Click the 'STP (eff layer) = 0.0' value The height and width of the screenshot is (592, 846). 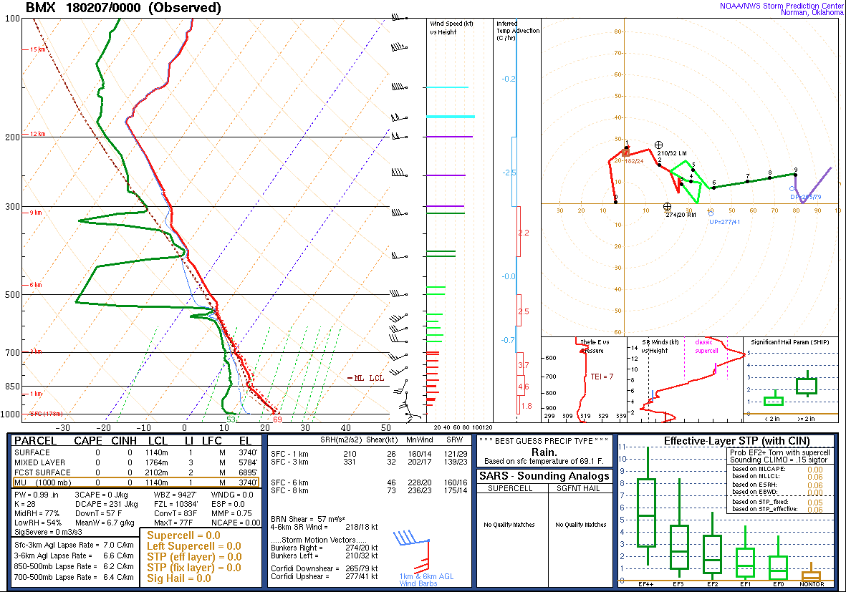(x=193, y=557)
